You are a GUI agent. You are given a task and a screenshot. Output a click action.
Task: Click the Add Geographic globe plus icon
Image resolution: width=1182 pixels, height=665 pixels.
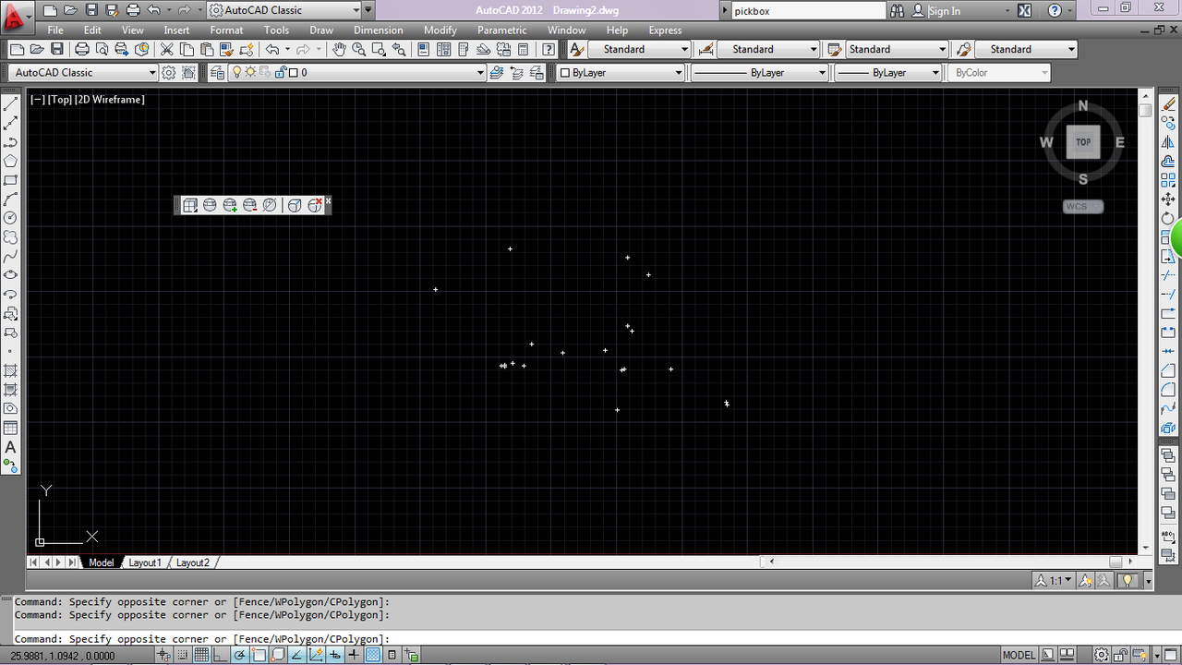(230, 205)
